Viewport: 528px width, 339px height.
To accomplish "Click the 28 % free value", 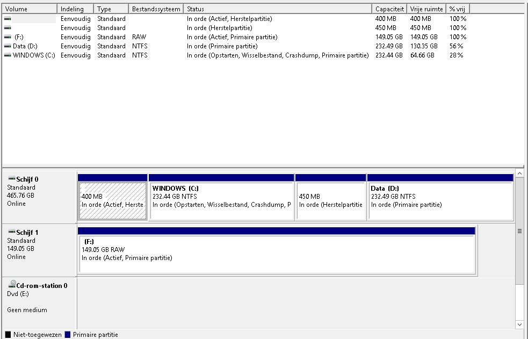I will [x=456, y=55].
